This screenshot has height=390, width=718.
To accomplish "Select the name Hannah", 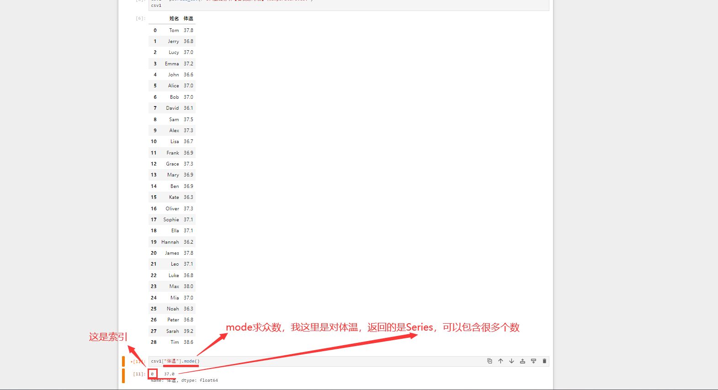I will [170, 242].
